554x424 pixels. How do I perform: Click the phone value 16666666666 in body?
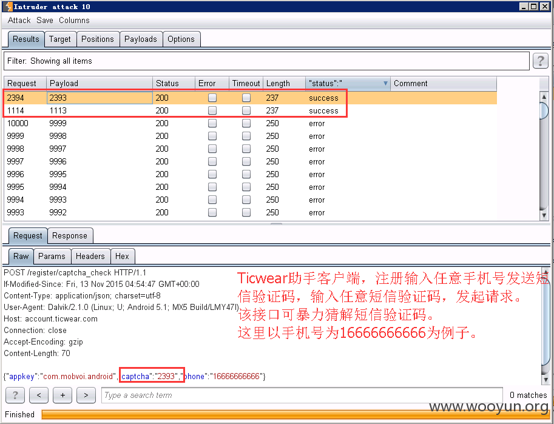(x=237, y=376)
